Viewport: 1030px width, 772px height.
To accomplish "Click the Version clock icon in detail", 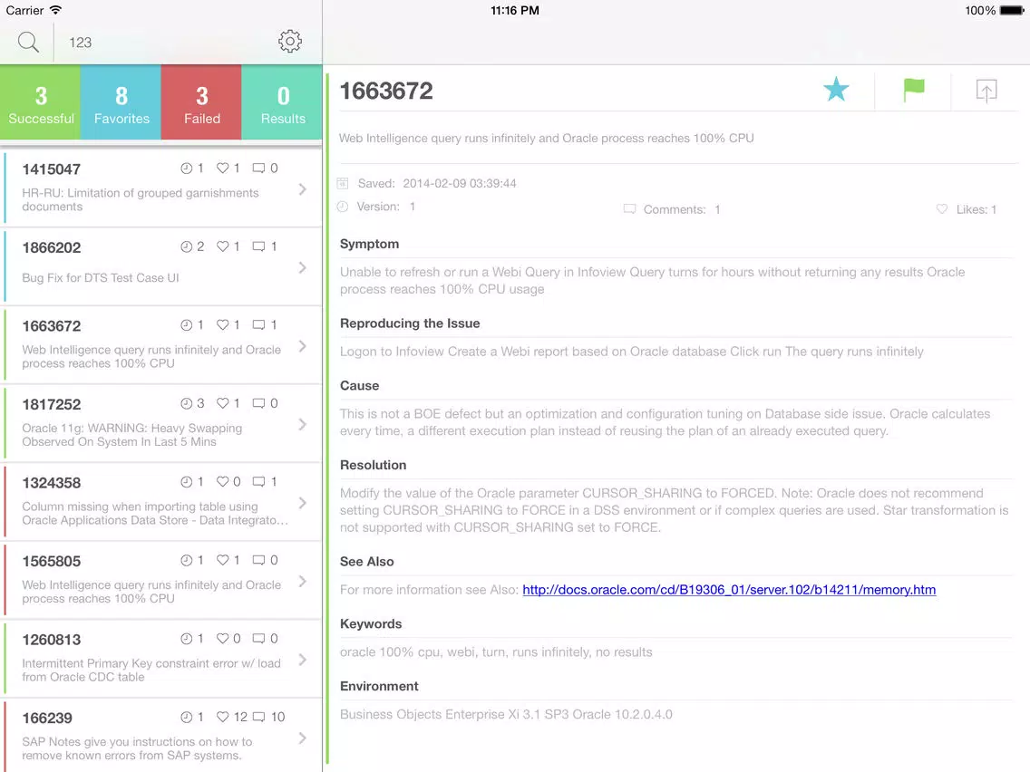I will (x=342, y=207).
